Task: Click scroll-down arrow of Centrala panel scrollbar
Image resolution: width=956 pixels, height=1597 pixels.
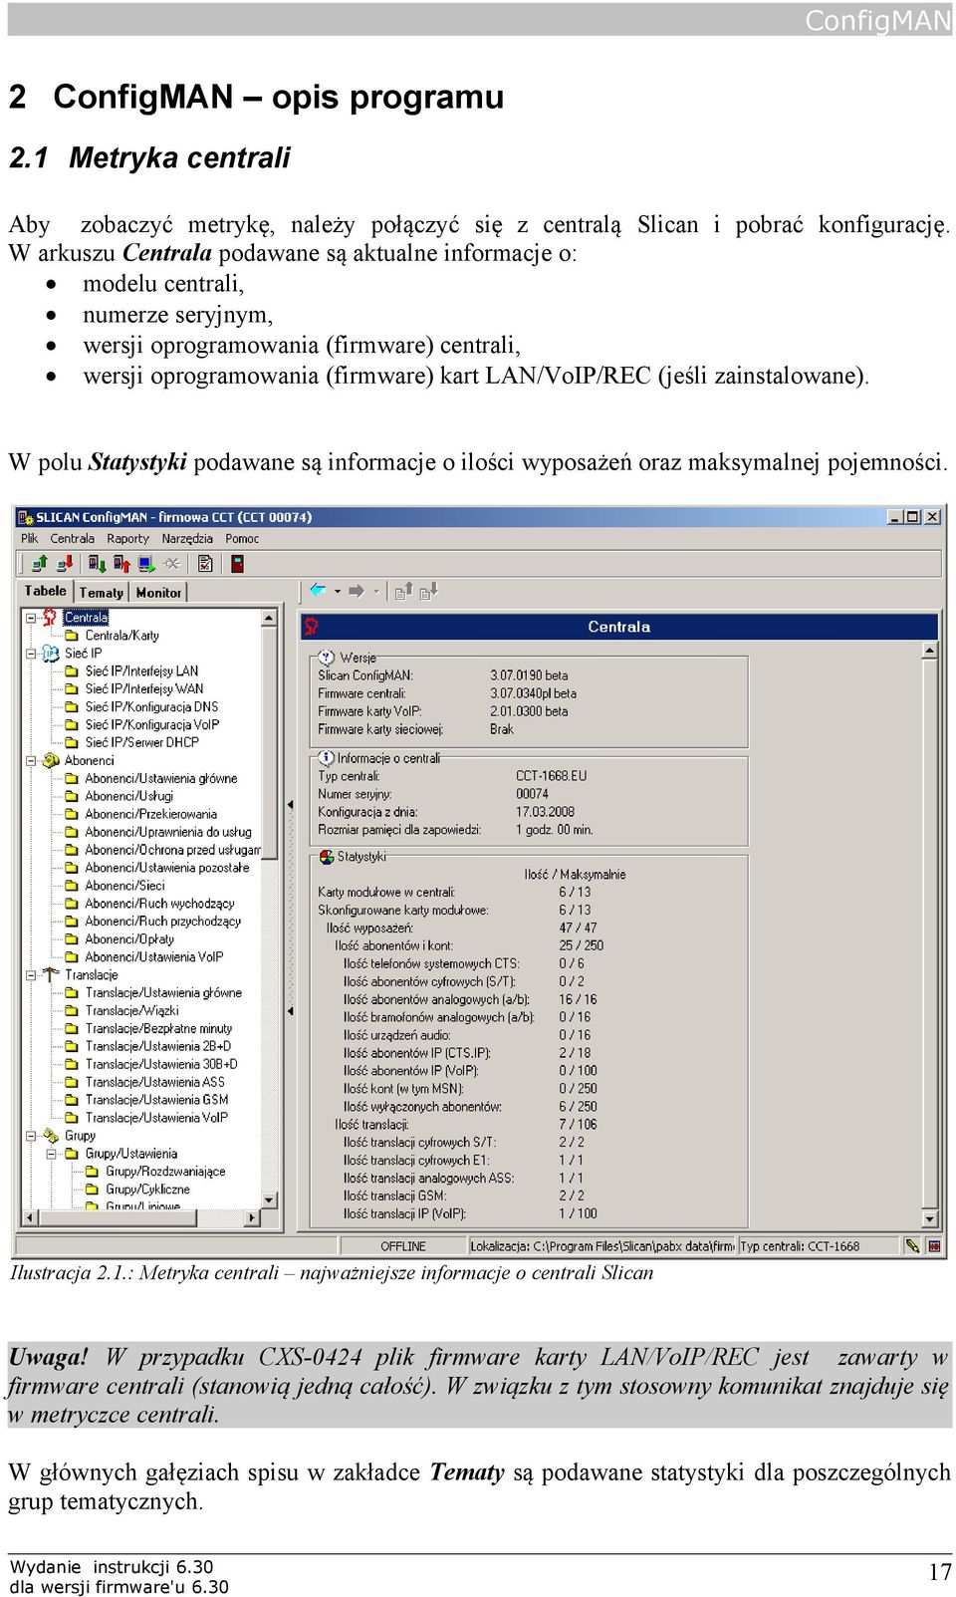Action: 930,1219
